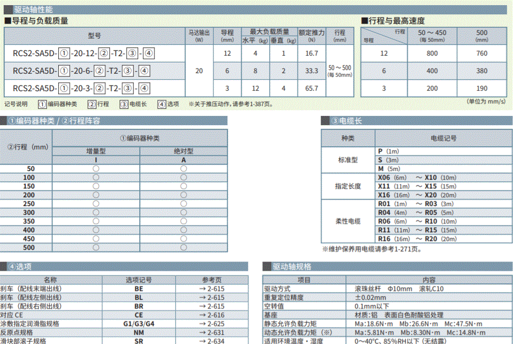Click the 绝对型 column header
The width and height of the screenshot is (513, 344).
pos(184,151)
